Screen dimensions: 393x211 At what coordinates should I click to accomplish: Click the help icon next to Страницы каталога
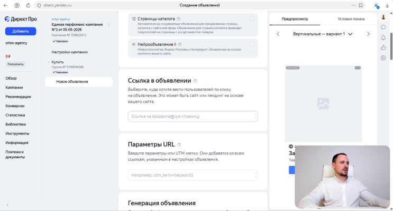click(x=178, y=19)
